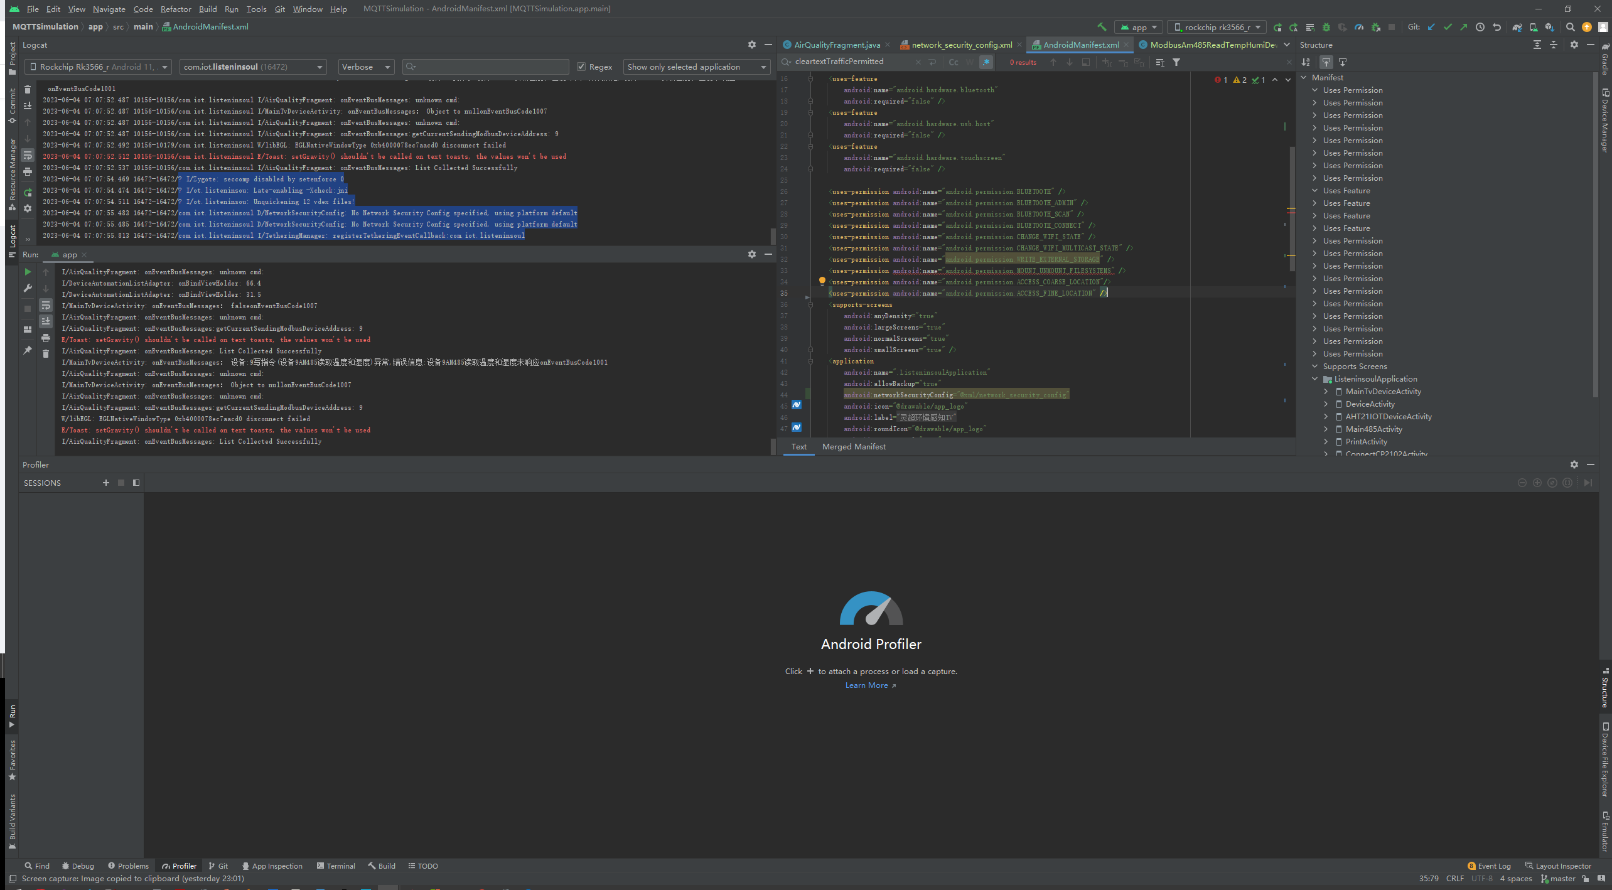The width and height of the screenshot is (1612, 890).
Task: Open the SDK Manager icon
Action: coord(1550,27)
